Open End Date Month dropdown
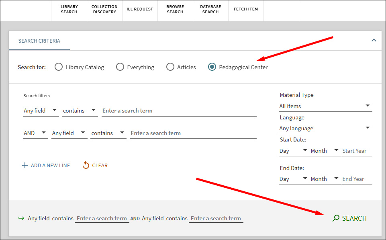 pos(325,179)
